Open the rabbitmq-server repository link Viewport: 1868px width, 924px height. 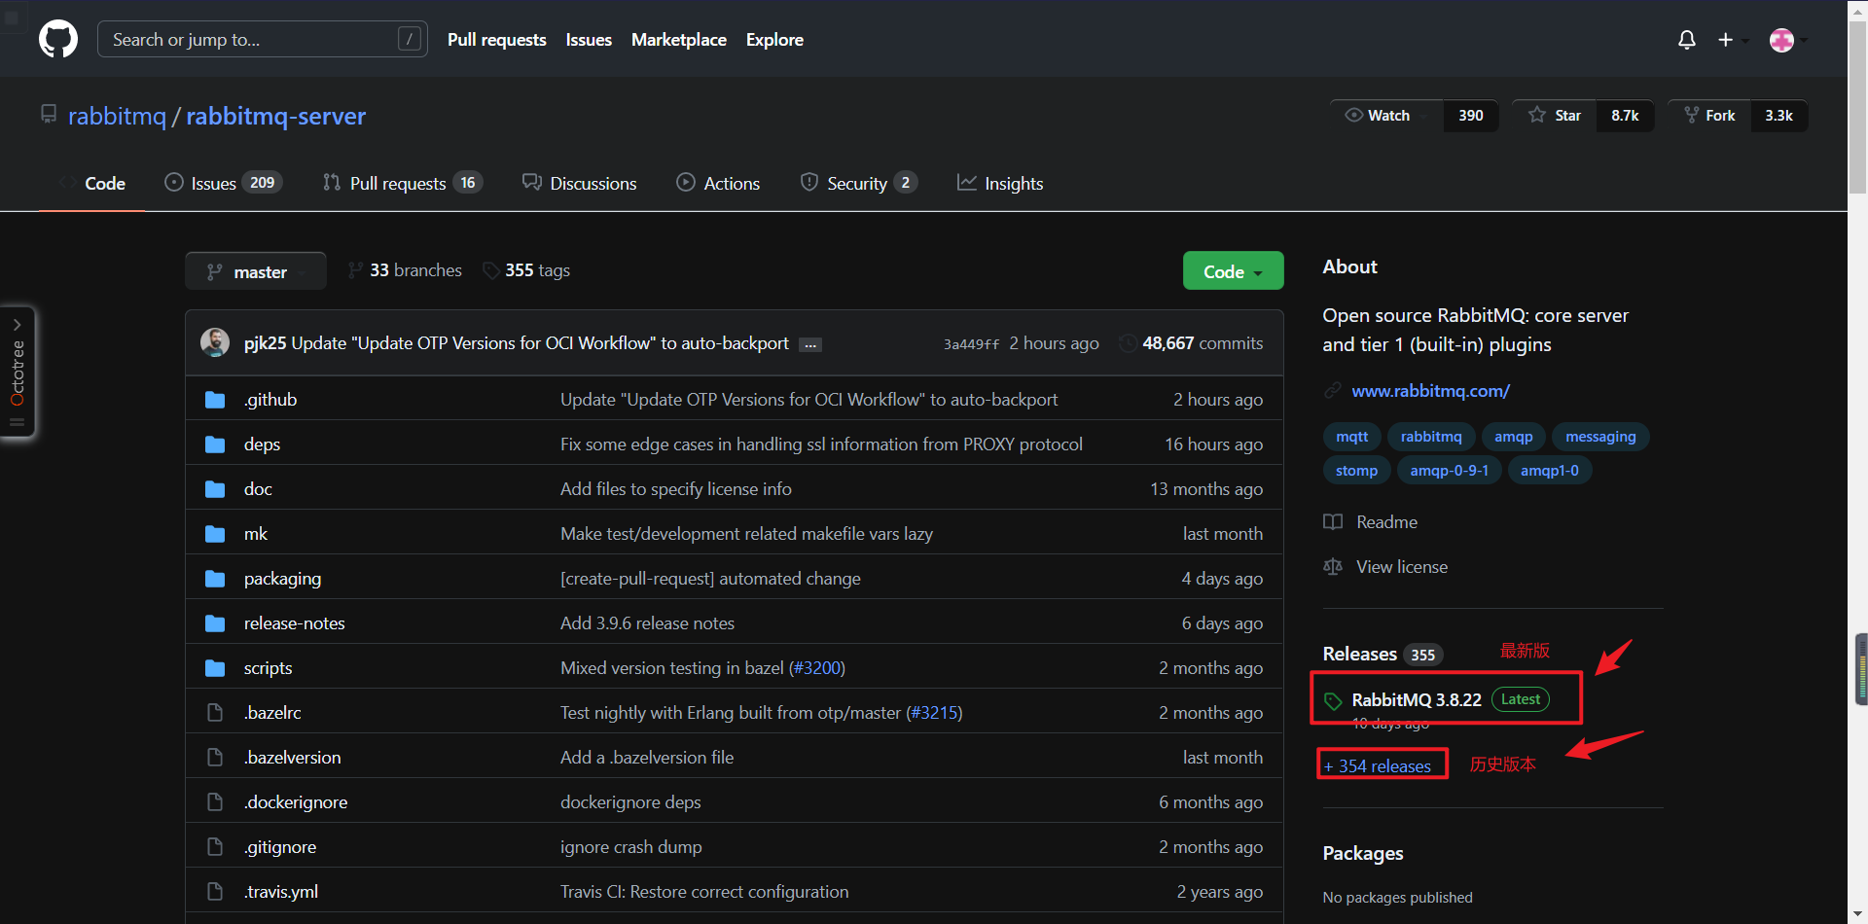pos(276,116)
